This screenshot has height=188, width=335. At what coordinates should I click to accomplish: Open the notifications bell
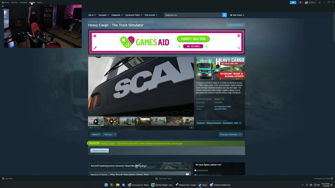[300, 2]
